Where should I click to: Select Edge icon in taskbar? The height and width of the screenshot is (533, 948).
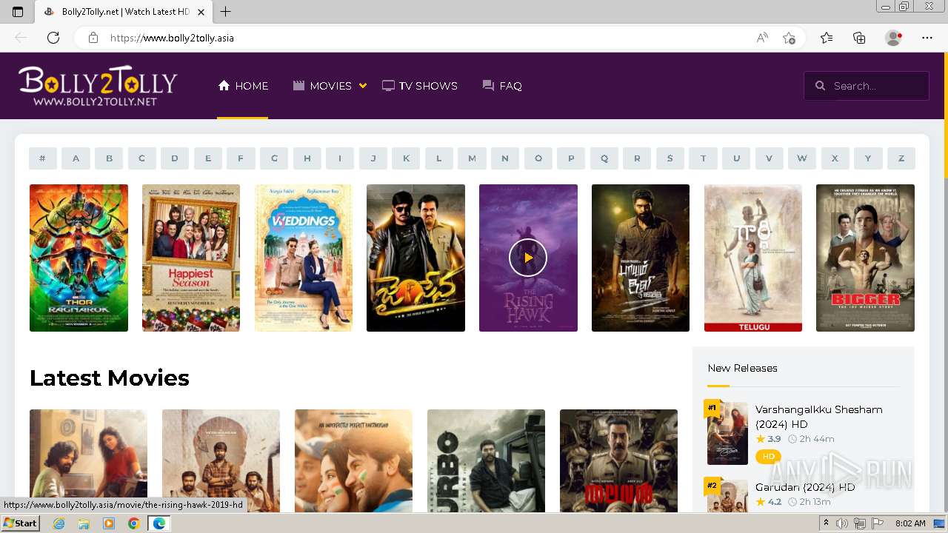[x=158, y=523]
